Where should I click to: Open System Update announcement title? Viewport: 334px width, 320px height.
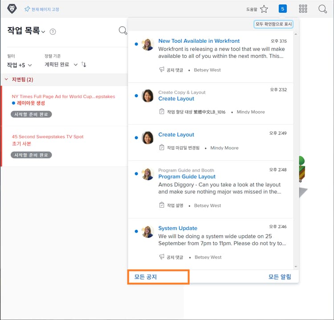tap(178, 228)
